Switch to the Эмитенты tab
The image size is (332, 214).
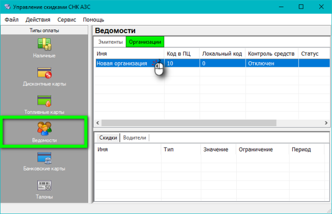[110, 42]
